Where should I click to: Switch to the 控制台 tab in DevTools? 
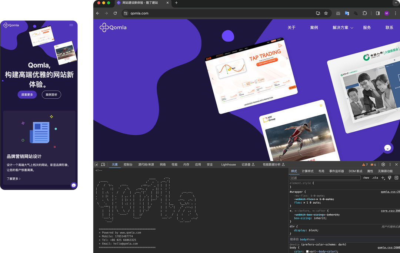[128, 164]
